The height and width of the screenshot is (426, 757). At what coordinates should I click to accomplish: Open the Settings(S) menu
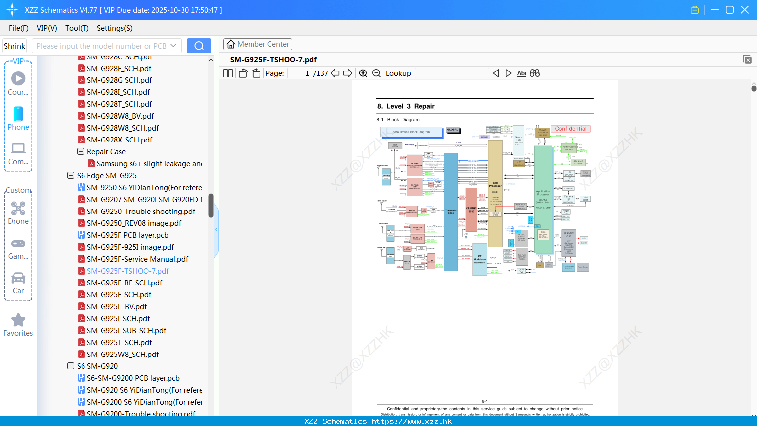click(115, 28)
